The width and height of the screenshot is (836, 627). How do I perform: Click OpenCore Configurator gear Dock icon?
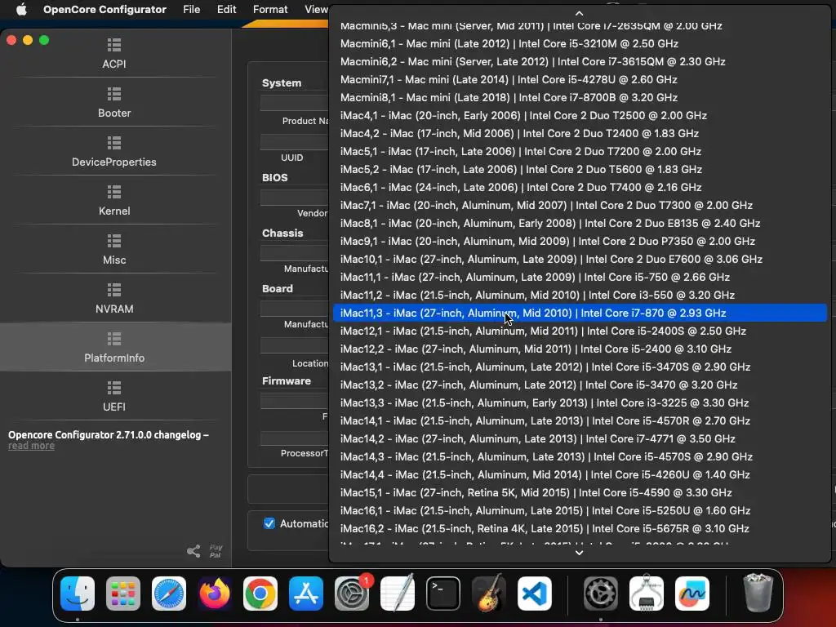pyautogui.click(x=600, y=594)
